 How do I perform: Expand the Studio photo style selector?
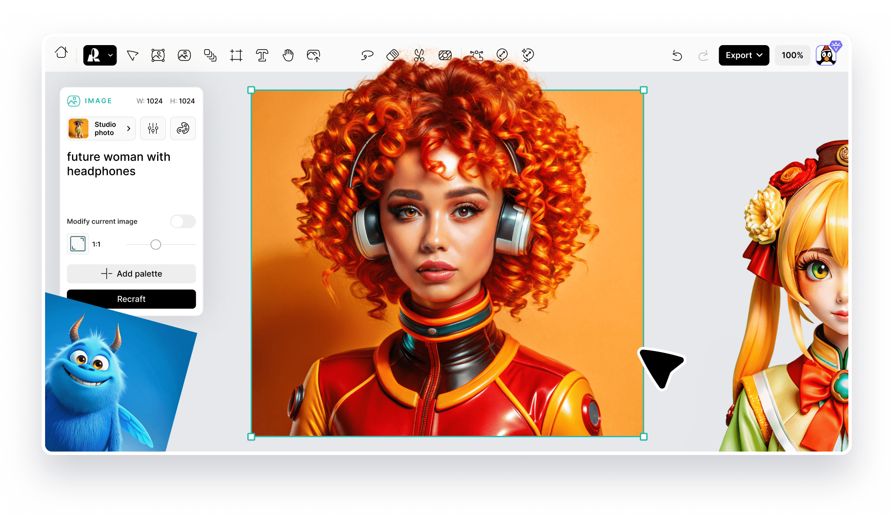(x=101, y=128)
